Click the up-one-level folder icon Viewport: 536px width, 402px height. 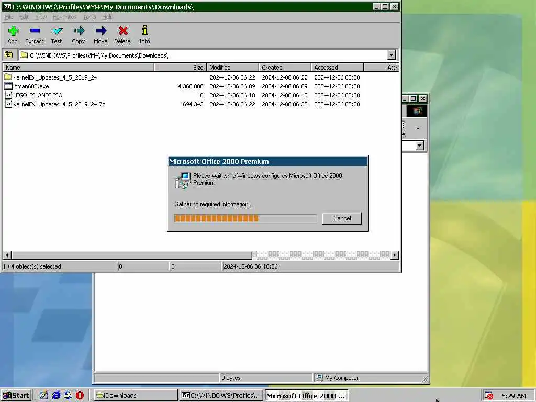(8, 55)
